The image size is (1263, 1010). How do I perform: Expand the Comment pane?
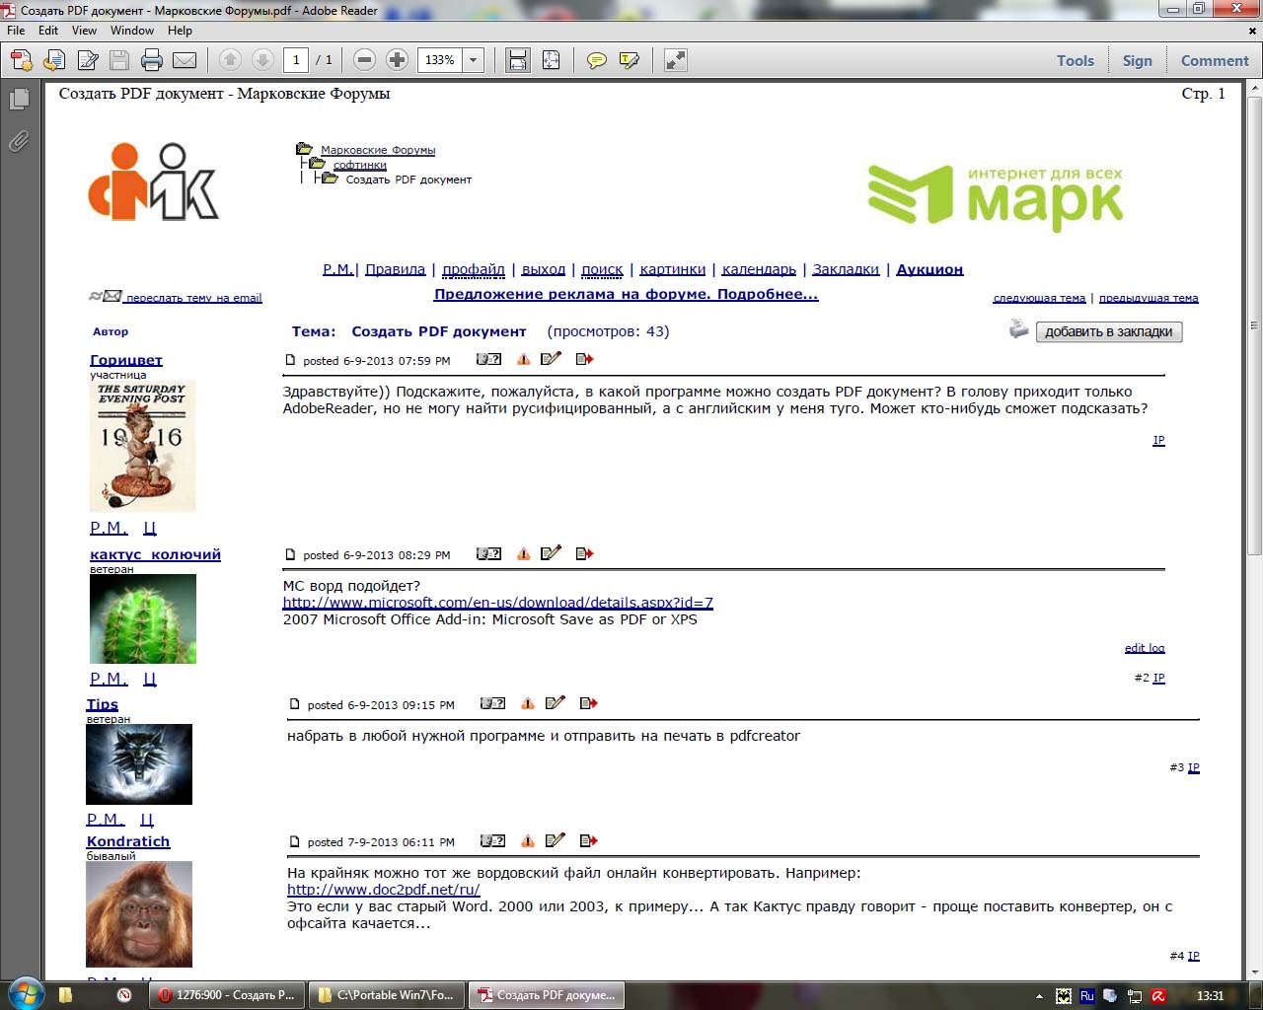[x=1215, y=61]
